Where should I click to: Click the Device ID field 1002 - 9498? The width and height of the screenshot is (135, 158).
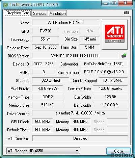[x=44, y=64]
